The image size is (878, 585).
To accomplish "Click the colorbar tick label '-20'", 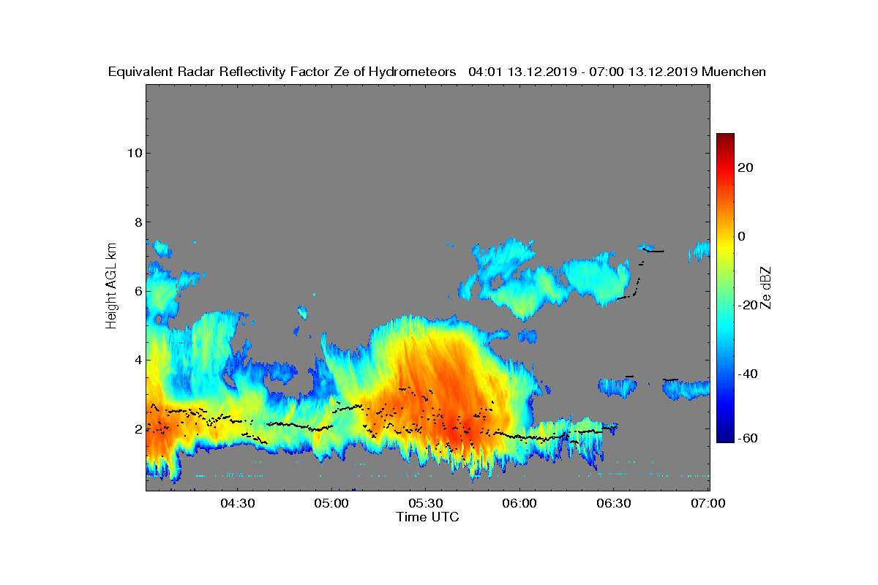I will pos(748,305).
